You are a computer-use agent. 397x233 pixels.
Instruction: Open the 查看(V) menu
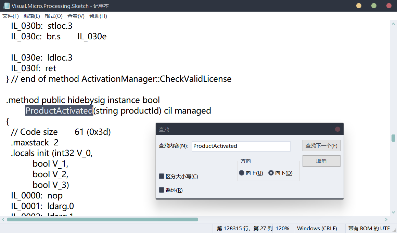pos(76,16)
